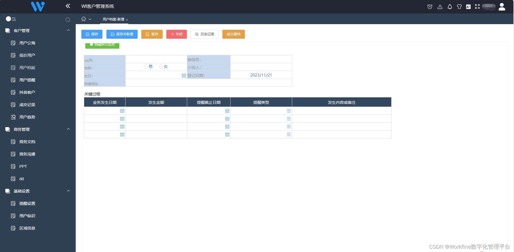
Task: Open 历史记录 history button
Action: tap(205, 34)
